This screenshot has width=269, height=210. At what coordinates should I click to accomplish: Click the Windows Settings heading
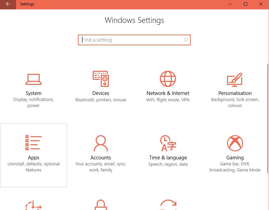[x=134, y=20]
